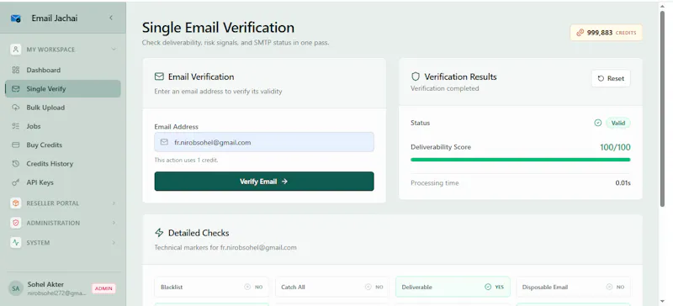Viewport: 673px width, 306px height.
Task: Click the API Keys key icon
Action: click(x=16, y=182)
